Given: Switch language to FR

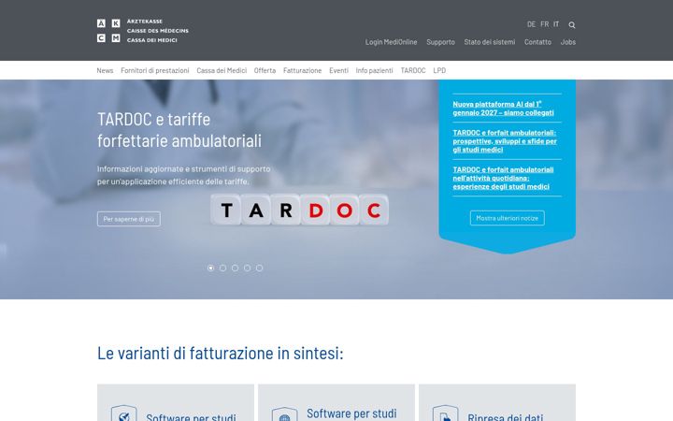Looking at the screenshot, I should click(544, 24).
